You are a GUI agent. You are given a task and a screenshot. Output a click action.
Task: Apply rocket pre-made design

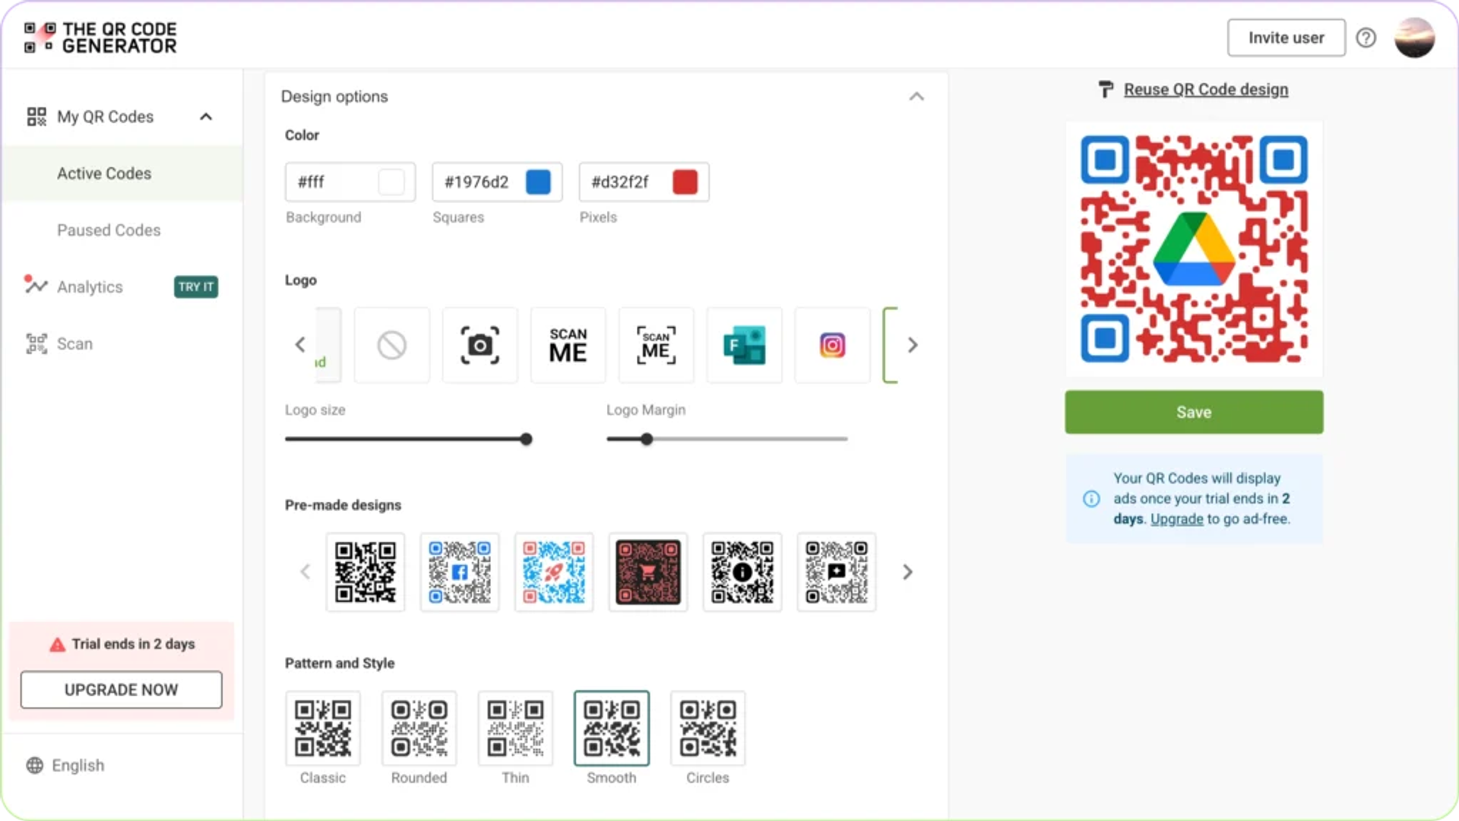554,572
